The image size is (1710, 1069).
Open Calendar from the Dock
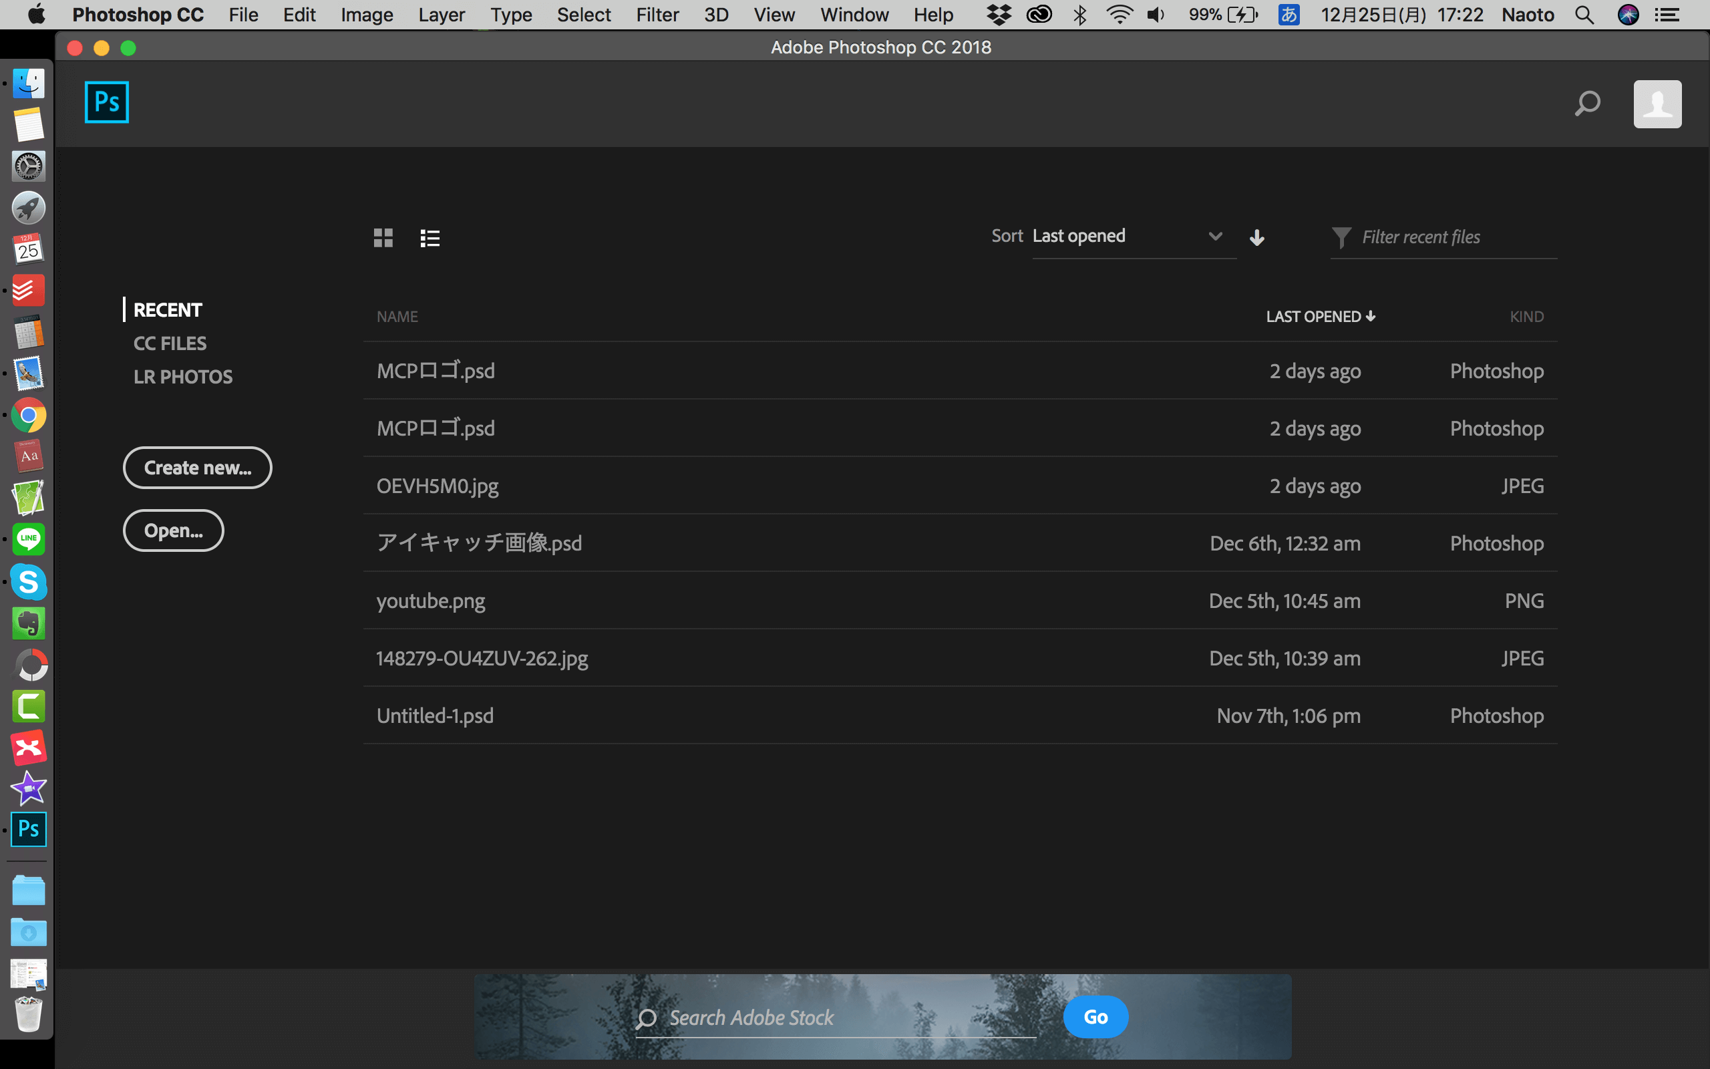tap(28, 249)
